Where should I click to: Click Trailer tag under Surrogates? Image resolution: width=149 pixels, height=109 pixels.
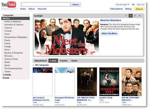point(57,102)
